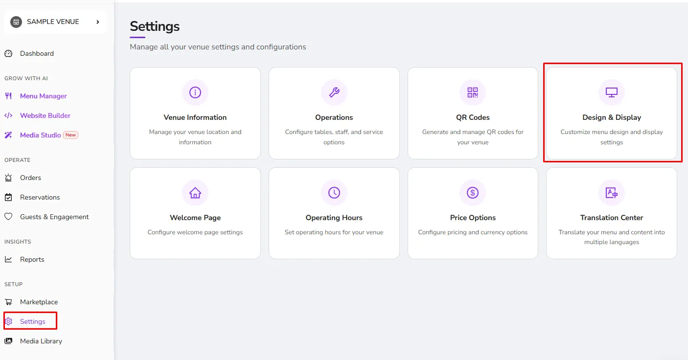
Task: Click "Configure welcome page settings" text
Action: click(x=195, y=232)
